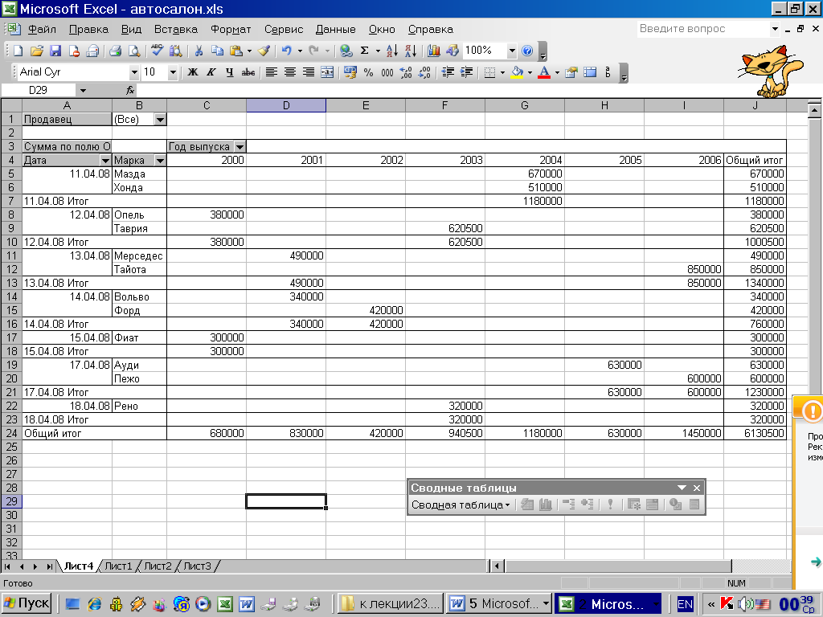Expand the Год выпуска field dropdown
This screenshot has width=823, height=617.
240,147
